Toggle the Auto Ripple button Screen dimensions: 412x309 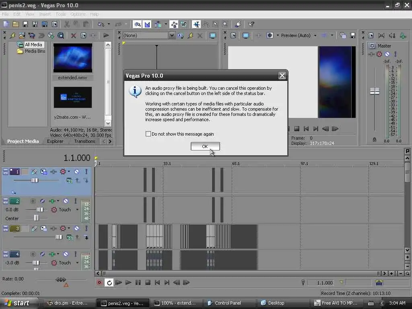(158, 25)
